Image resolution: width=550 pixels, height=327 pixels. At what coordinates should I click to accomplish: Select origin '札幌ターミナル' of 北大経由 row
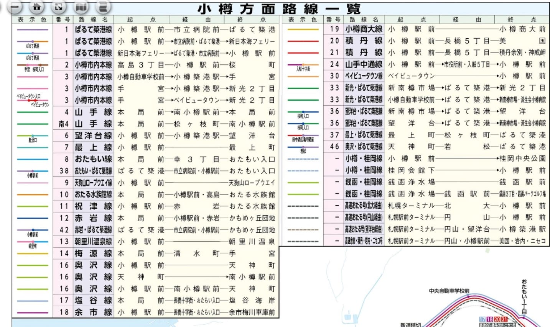(x=411, y=206)
